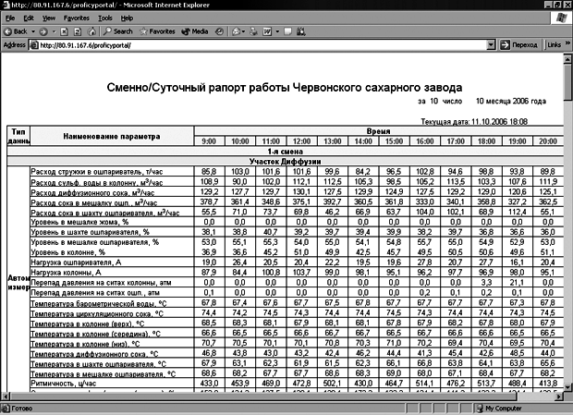Click the Links toolbar label
This screenshot has width=573, height=415.
(554, 45)
